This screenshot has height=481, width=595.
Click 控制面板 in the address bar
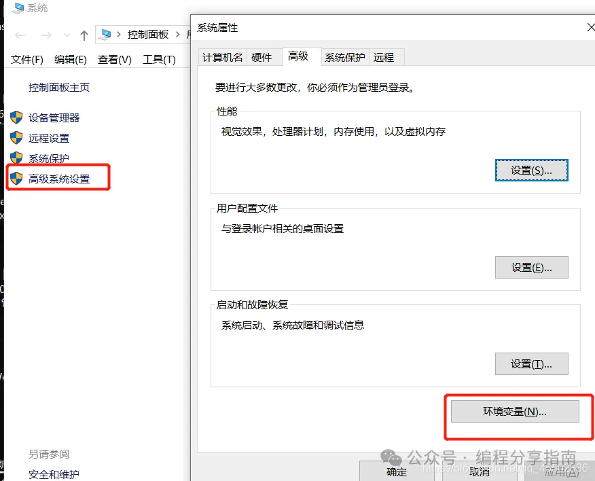point(148,35)
